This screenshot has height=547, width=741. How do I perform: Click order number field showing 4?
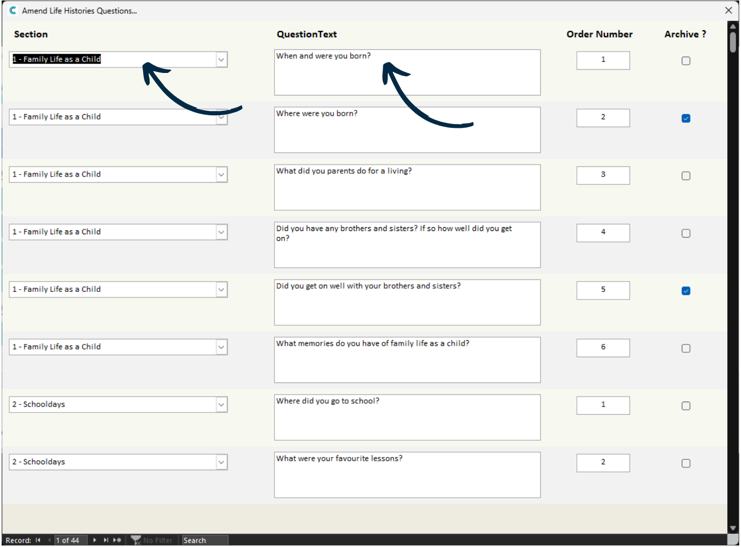pos(603,233)
